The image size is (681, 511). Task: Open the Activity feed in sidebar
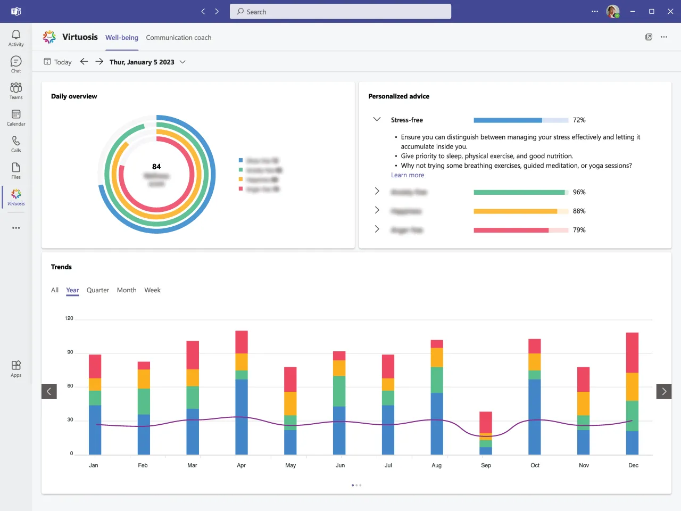16,38
